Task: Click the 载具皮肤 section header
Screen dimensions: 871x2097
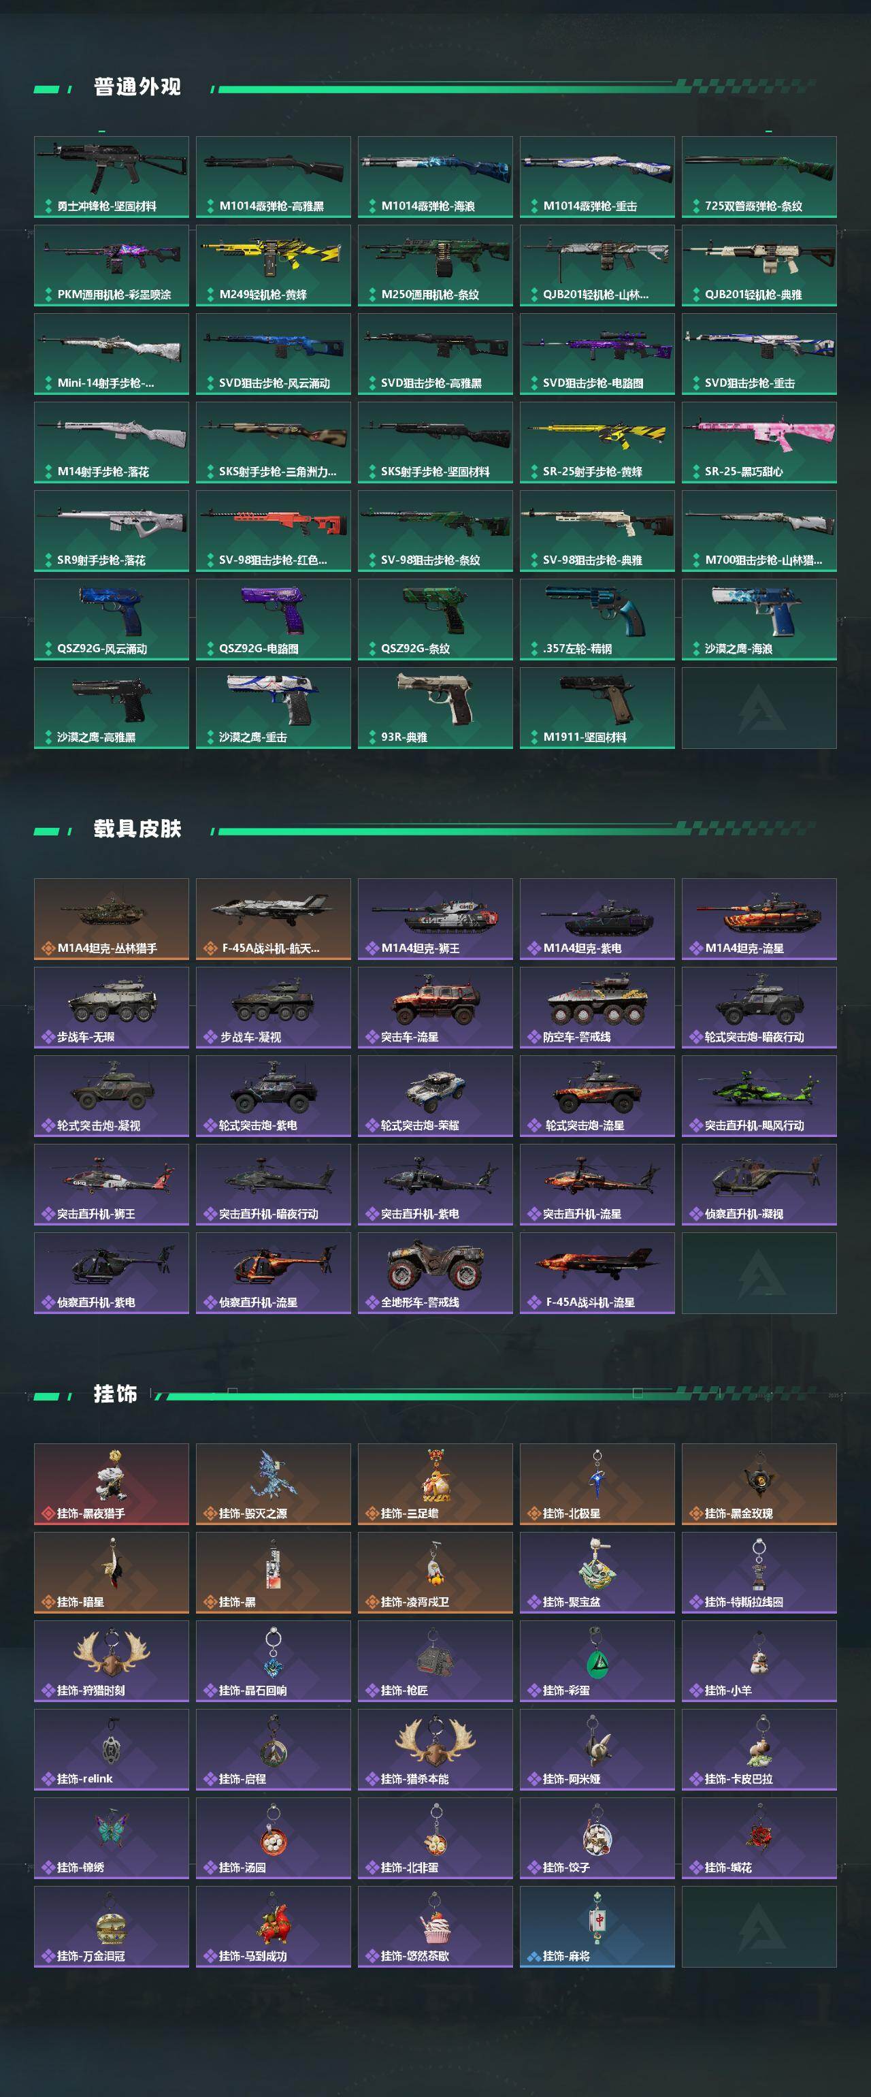Action: [x=137, y=829]
